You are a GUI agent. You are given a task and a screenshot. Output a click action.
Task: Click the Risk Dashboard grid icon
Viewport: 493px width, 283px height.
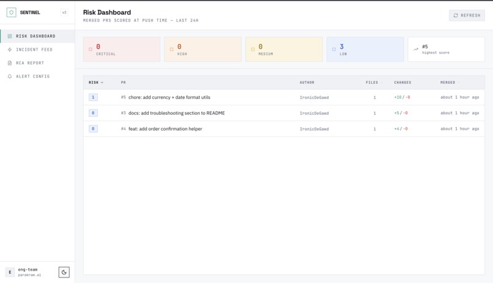tap(10, 36)
